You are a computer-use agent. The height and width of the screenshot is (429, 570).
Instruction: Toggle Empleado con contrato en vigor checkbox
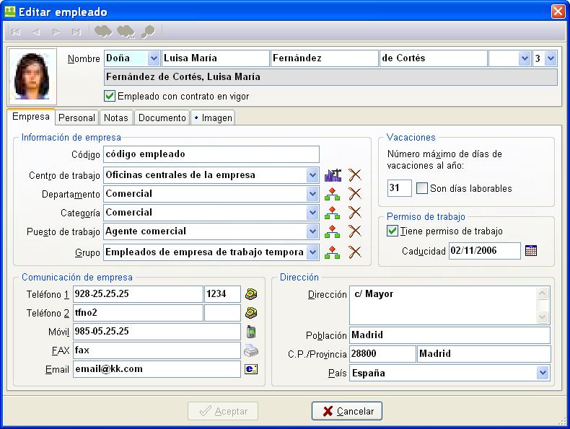tap(110, 97)
